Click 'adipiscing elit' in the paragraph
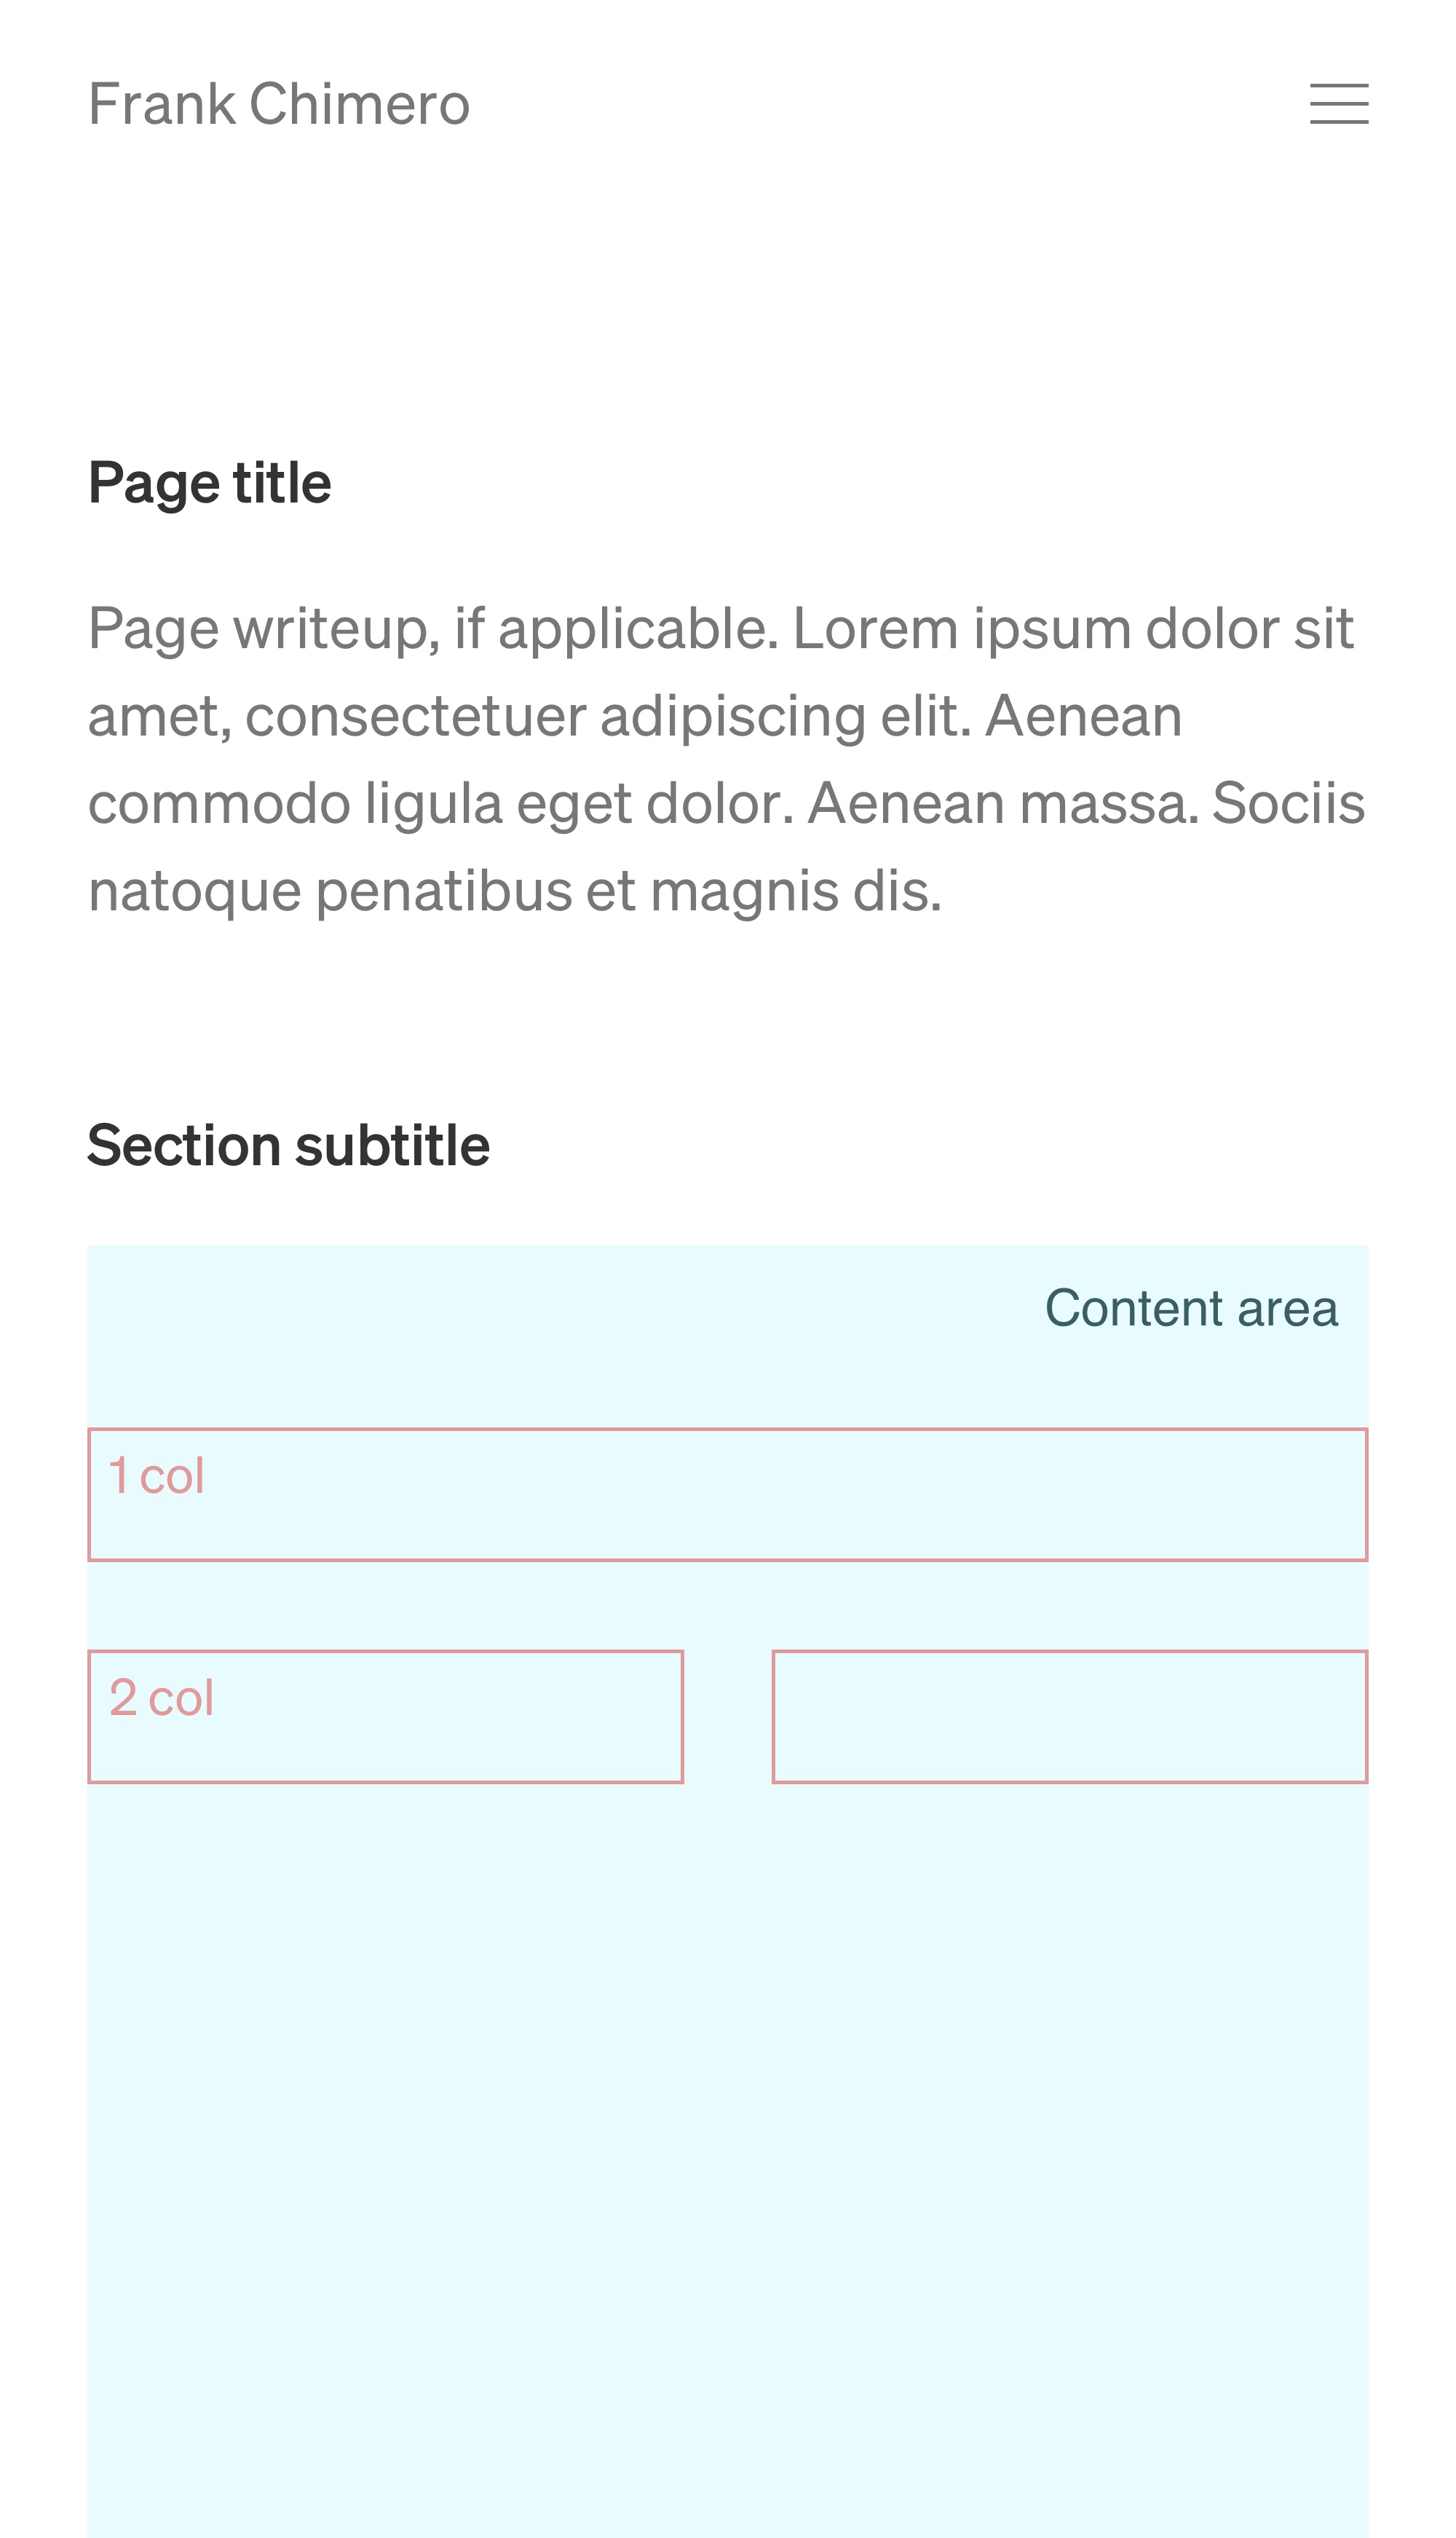1456x2538 pixels. pyautogui.click(x=786, y=717)
